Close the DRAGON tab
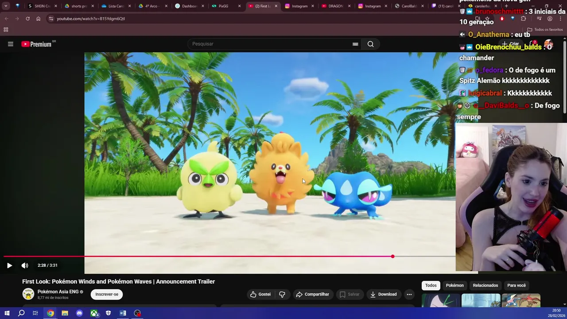The width and height of the screenshot is (567, 319). click(350, 6)
